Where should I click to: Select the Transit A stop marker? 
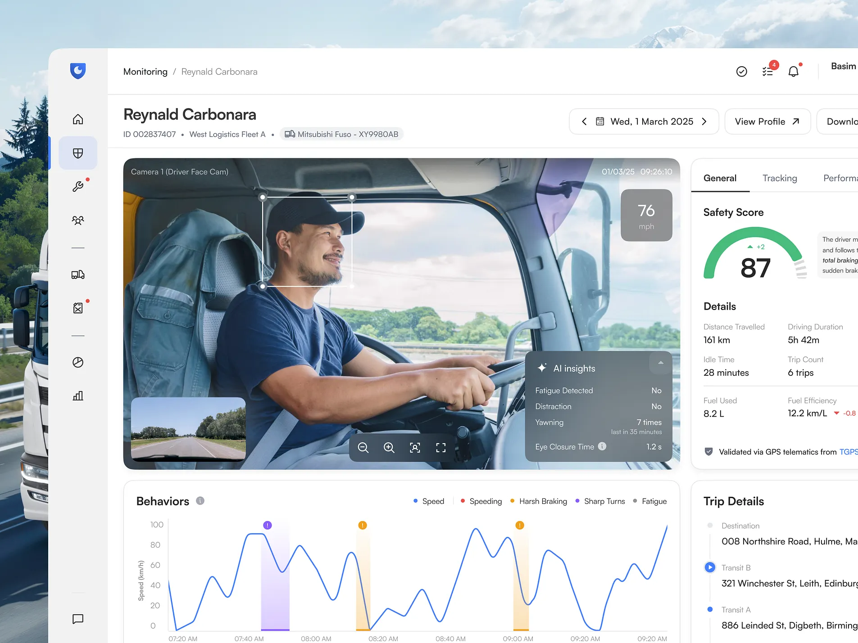(710, 610)
